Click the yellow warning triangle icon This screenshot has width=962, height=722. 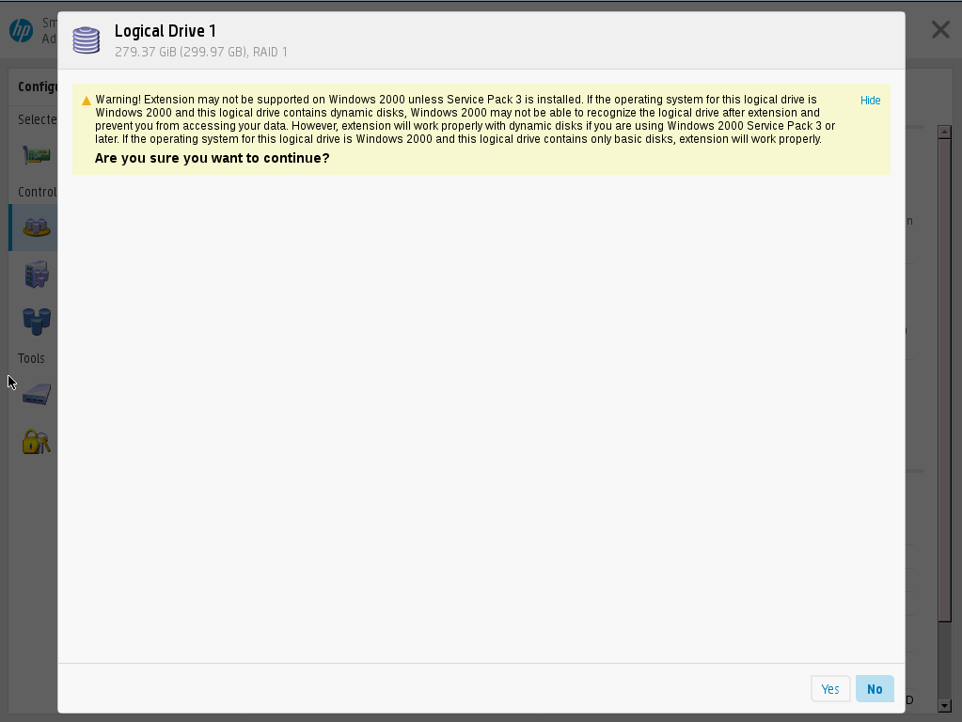coord(87,101)
